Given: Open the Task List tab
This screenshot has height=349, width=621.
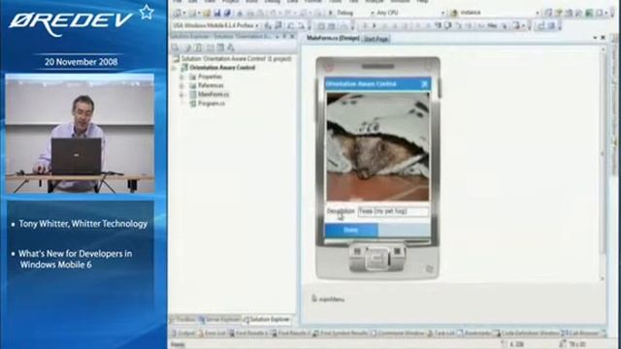Looking at the screenshot, I should (x=441, y=333).
